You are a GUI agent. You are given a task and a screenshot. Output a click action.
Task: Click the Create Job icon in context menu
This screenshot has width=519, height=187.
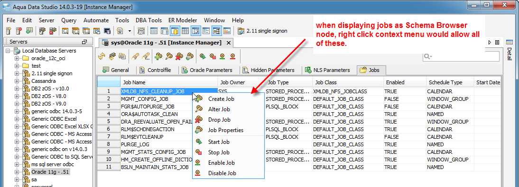tap(199, 98)
